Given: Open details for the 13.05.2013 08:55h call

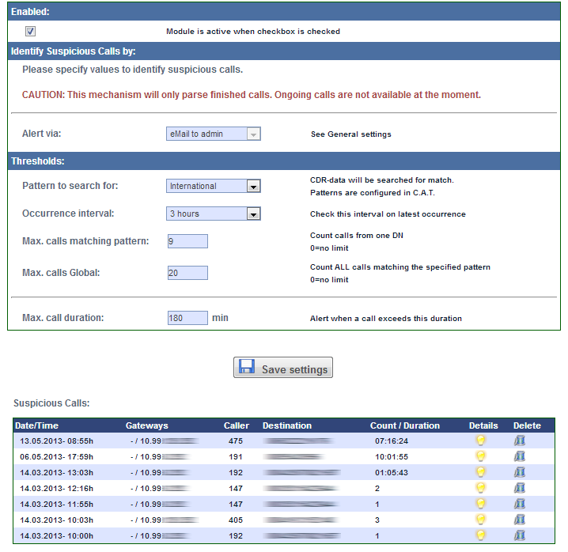Looking at the screenshot, I should (x=480, y=440).
